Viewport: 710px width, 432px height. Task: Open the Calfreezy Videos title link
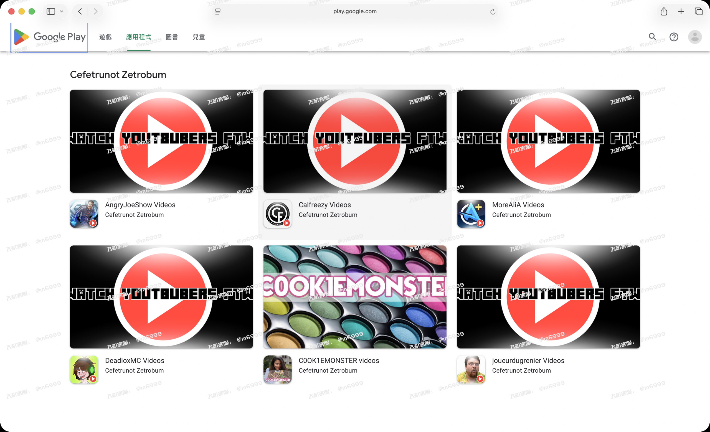click(x=325, y=205)
